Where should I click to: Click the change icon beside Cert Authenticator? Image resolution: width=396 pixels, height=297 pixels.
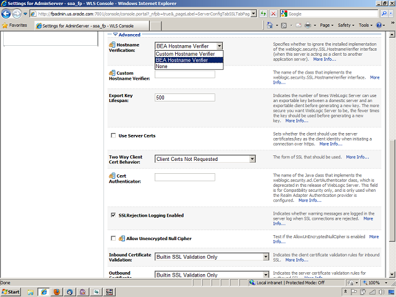pos(112,176)
